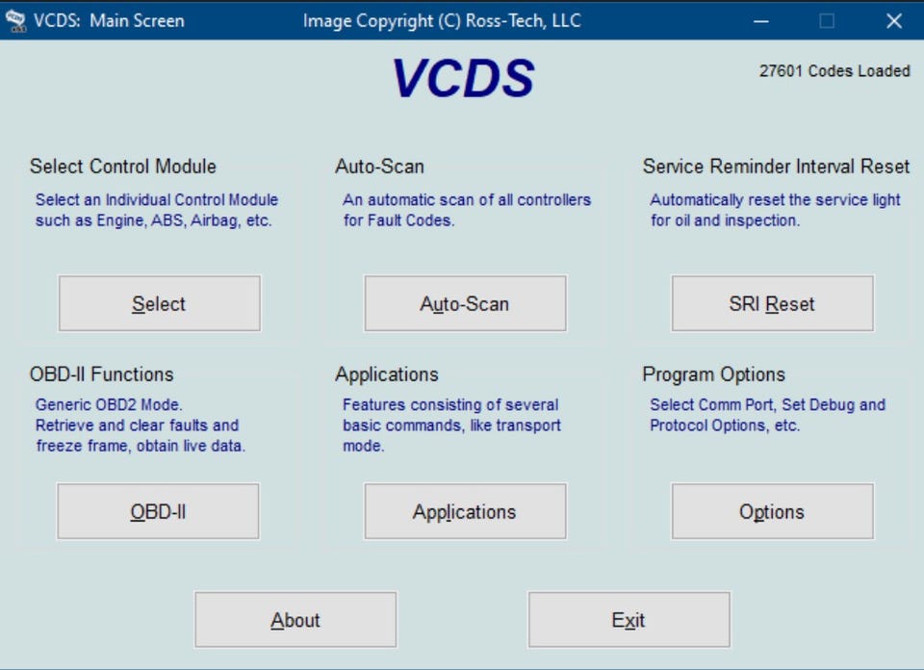Click the large VCDS logo heading

(x=463, y=79)
